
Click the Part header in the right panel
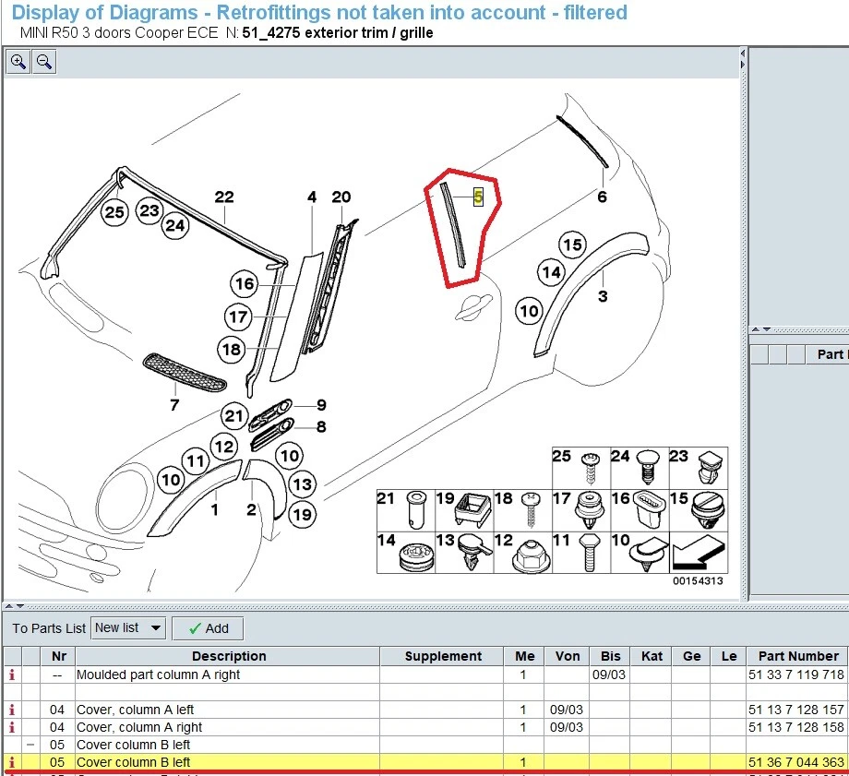830,354
